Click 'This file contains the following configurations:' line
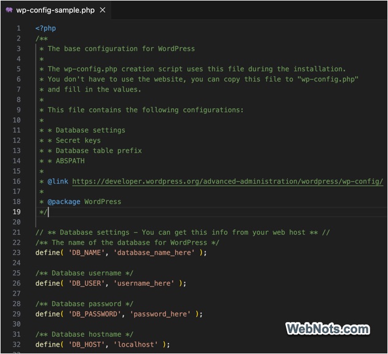This screenshot has height=354, width=388. click(146, 110)
